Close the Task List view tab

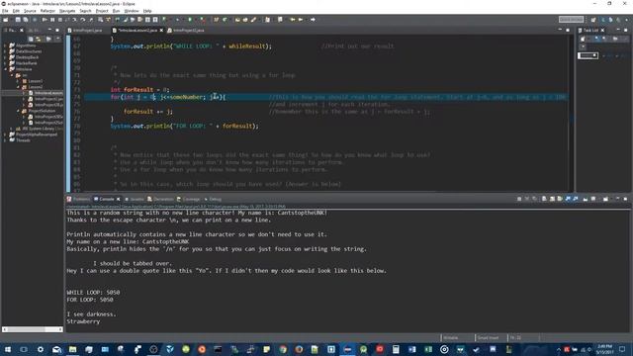point(602,31)
